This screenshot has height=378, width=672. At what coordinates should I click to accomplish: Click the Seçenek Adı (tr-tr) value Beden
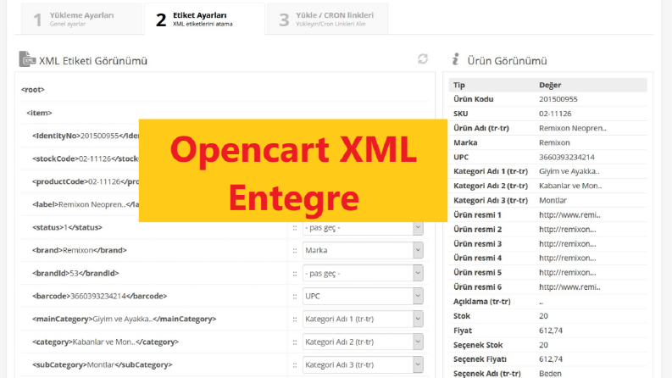point(550,373)
